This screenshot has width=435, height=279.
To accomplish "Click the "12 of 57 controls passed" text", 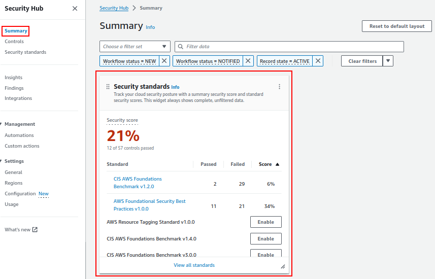I will [x=130, y=148].
